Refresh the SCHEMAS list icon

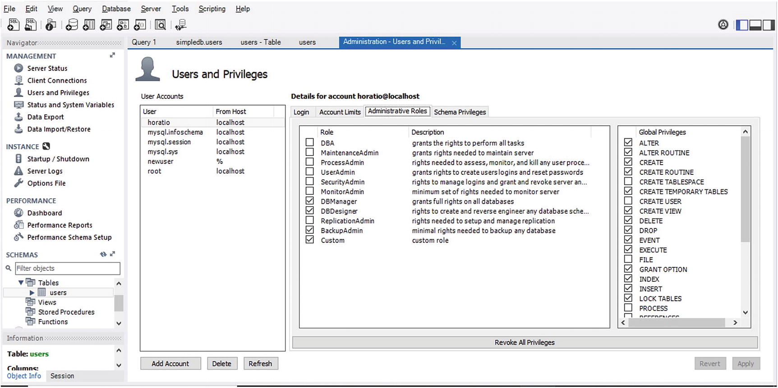[103, 254]
